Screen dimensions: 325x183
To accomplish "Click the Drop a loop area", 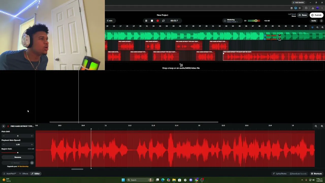I will pos(181,67).
